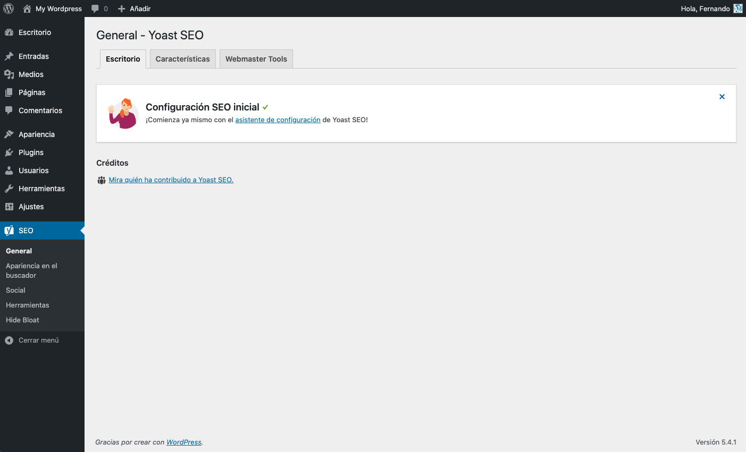Click the Yoast SEO icon in sidebar

(9, 231)
